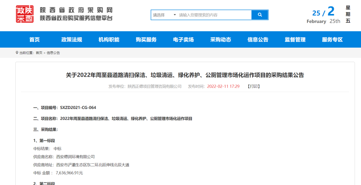Open the 监督管理 menu item
The height and width of the screenshot is (185, 361).
[x=295, y=40]
